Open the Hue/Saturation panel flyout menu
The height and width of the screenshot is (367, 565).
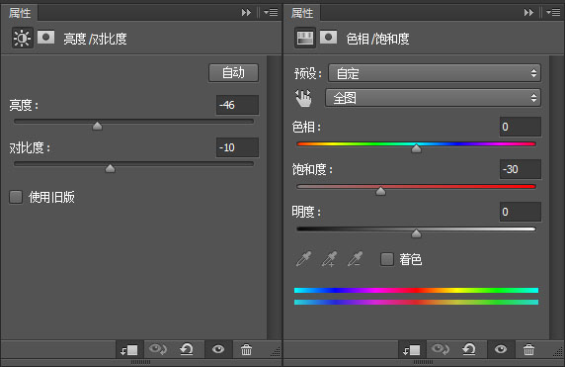pyautogui.click(x=553, y=13)
